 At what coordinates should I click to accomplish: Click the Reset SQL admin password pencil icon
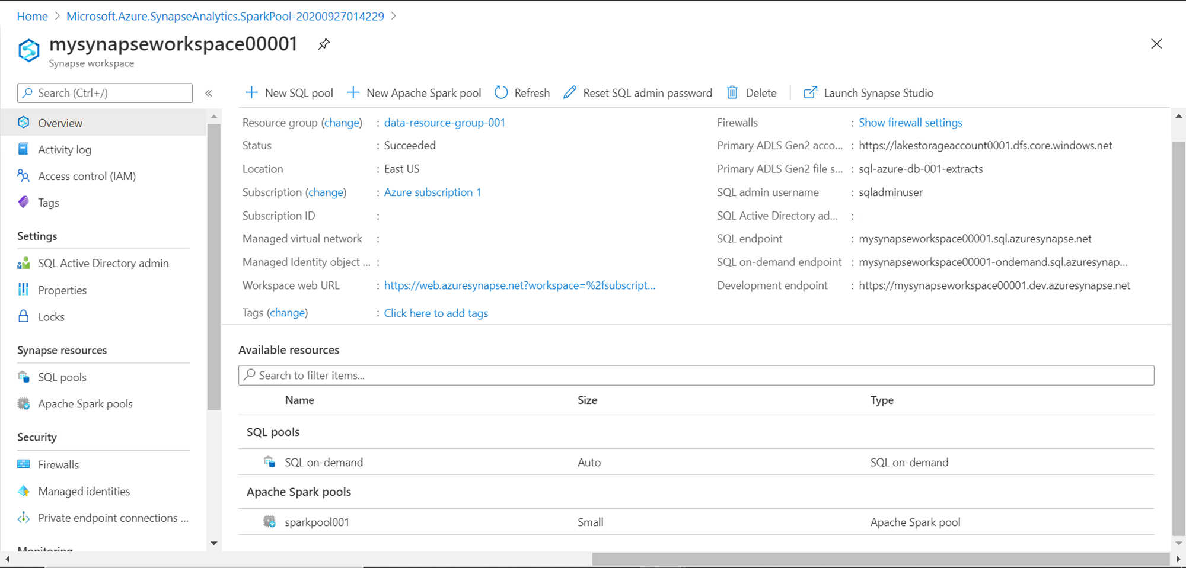(570, 93)
